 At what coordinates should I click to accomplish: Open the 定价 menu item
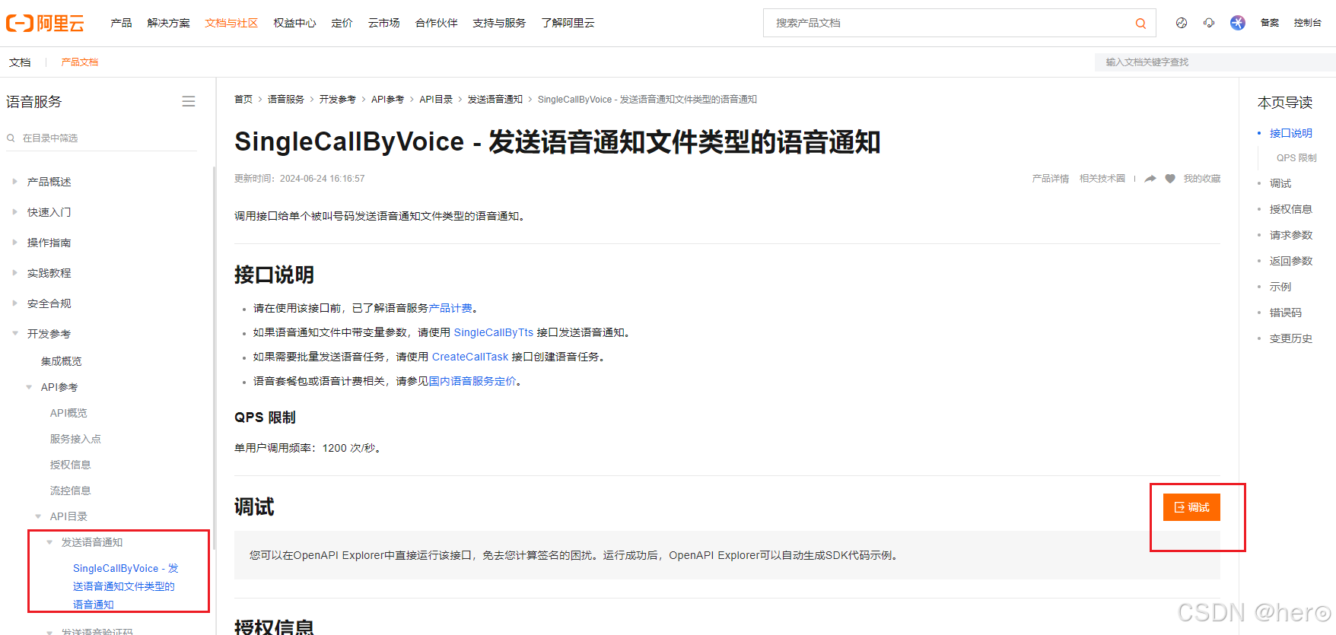pyautogui.click(x=342, y=23)
